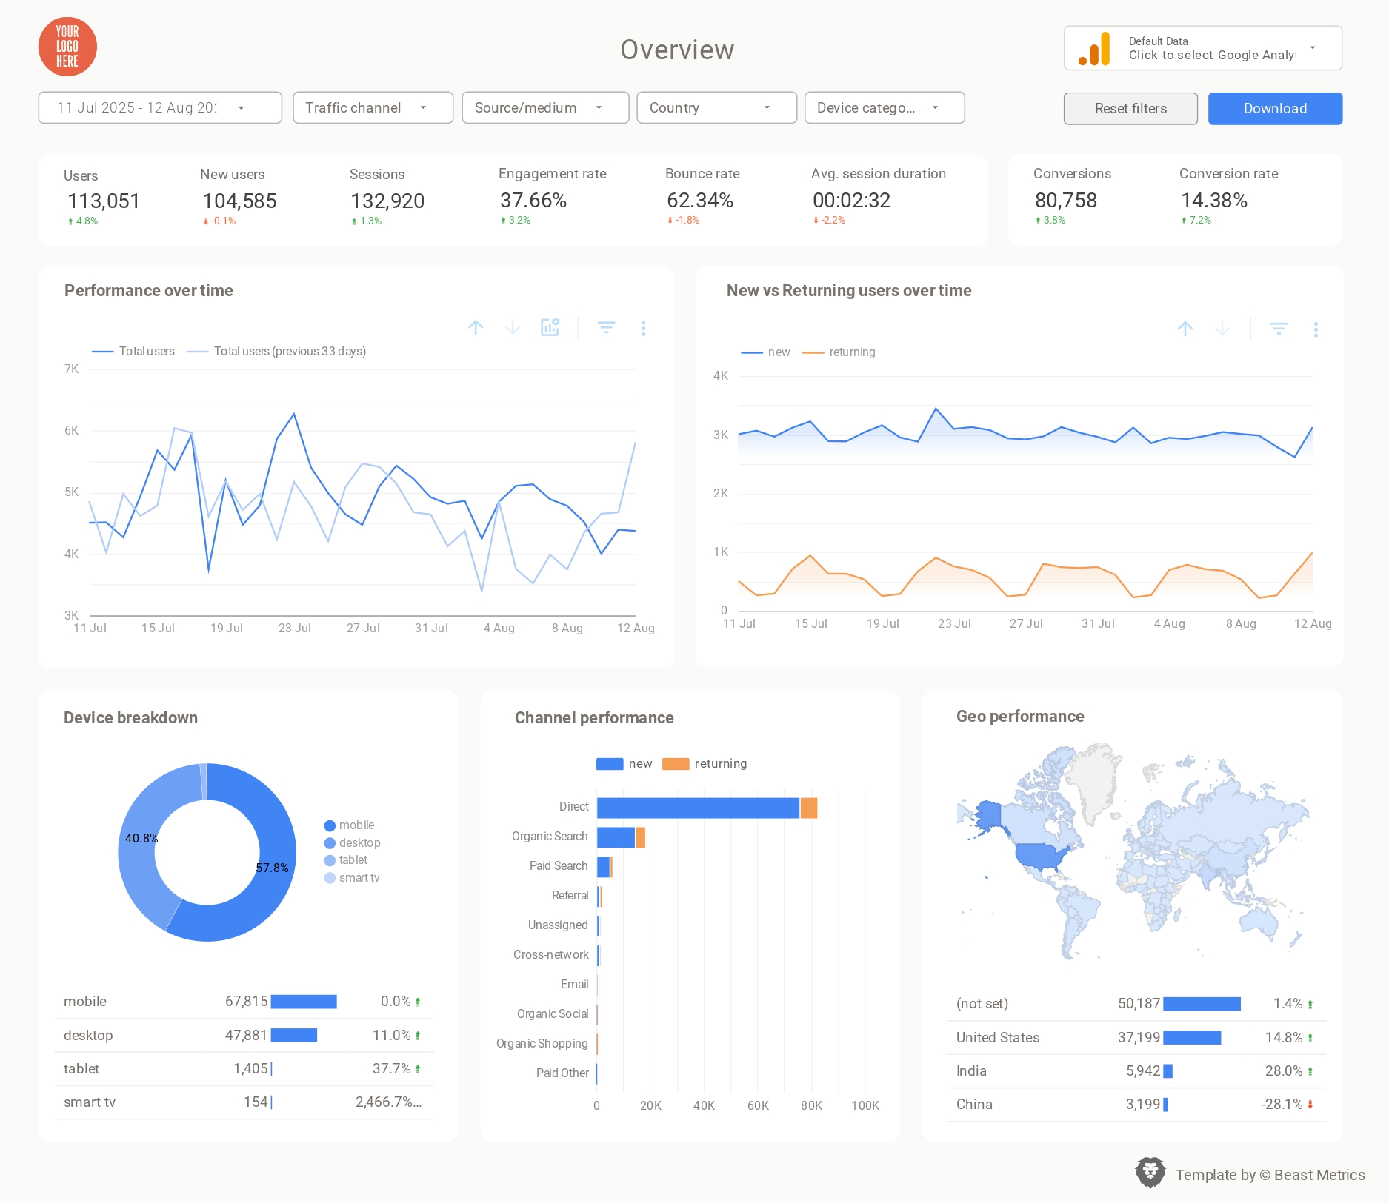Click the red down arrow under New users
Screen dimensions: 1389x1203
(206, 221)
